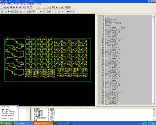The width and height of the screenshot is (156, 125).
Task: Click the red-white list icon beside the printer
Action: [24, 7]
